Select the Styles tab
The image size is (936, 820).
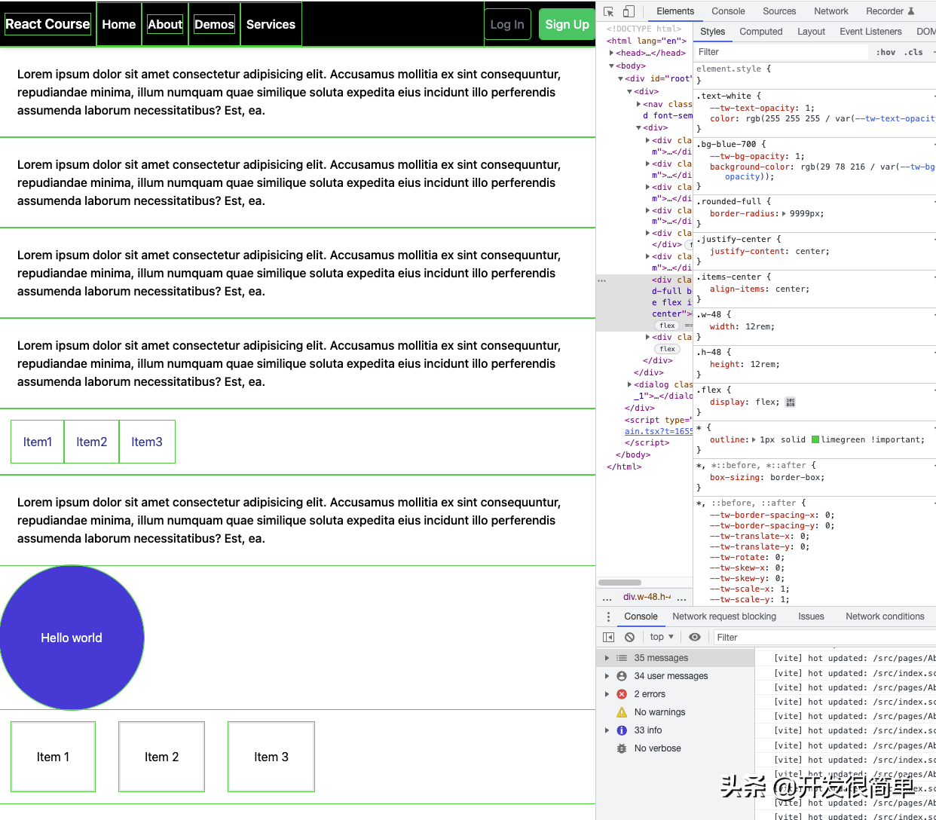(x=712, y=32)
